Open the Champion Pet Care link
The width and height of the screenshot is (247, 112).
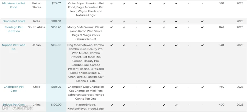[13, 89]
